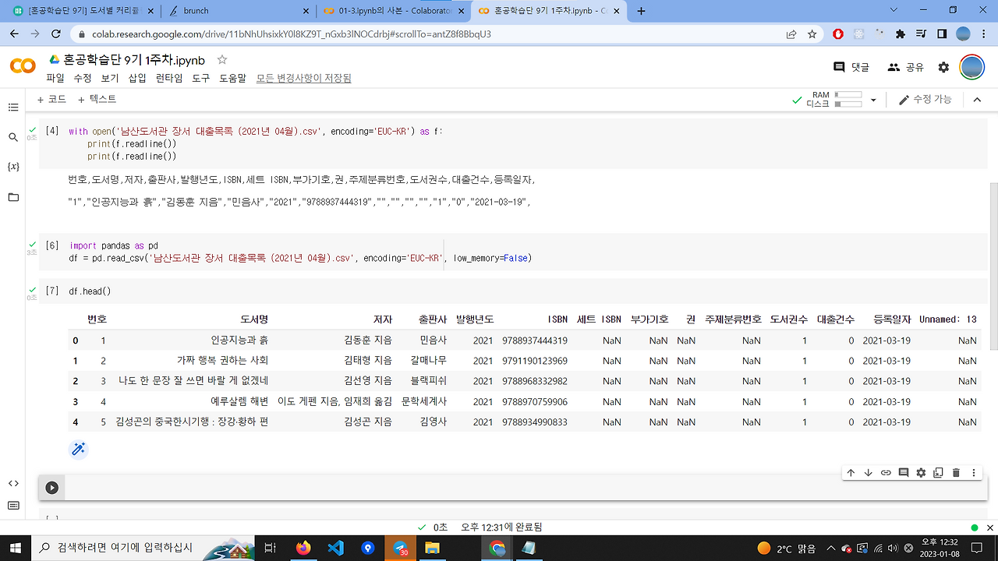Expand the RAM and disk resources dropdown
Viewport: 998px width, 561px height.
pyautogui.click(x=873, y=100)
